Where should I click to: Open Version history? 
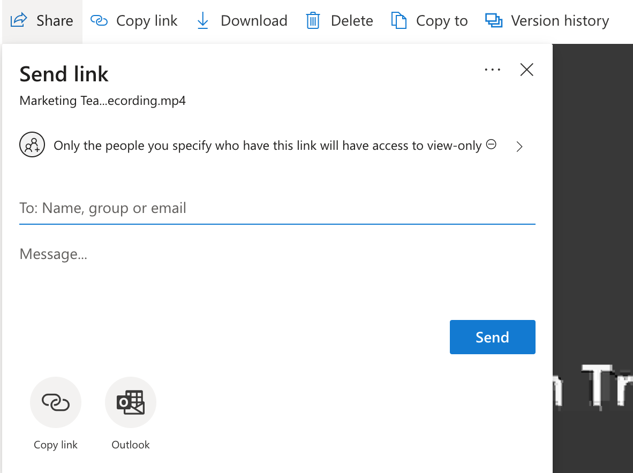pos(547,20)
